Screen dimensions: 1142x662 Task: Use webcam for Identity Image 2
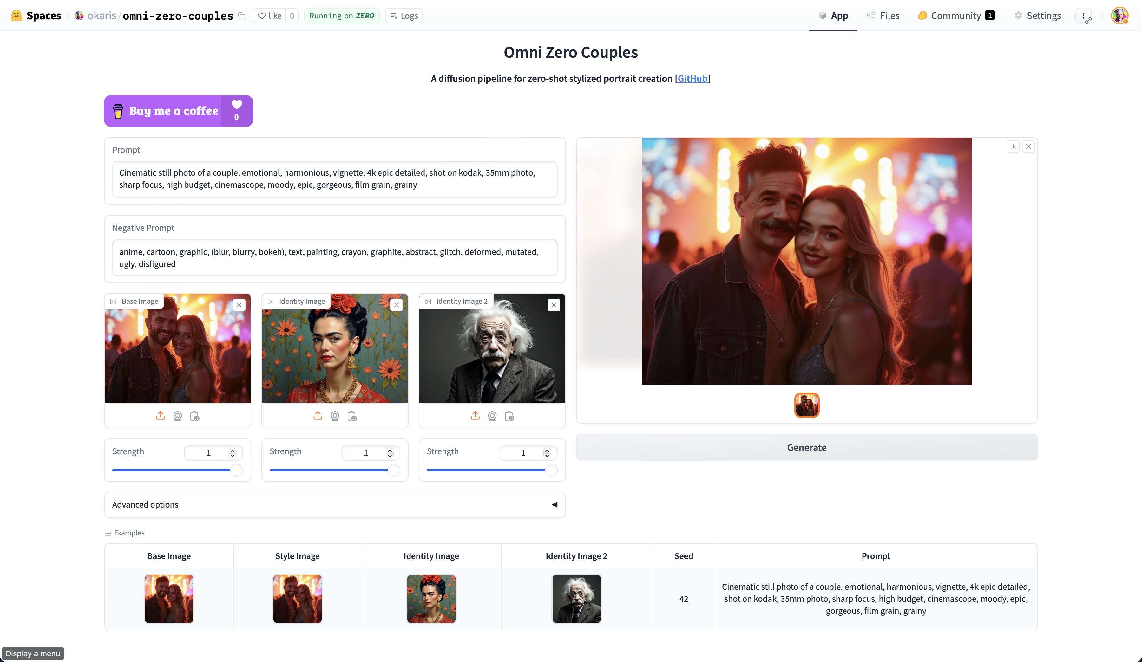(492, 416)
